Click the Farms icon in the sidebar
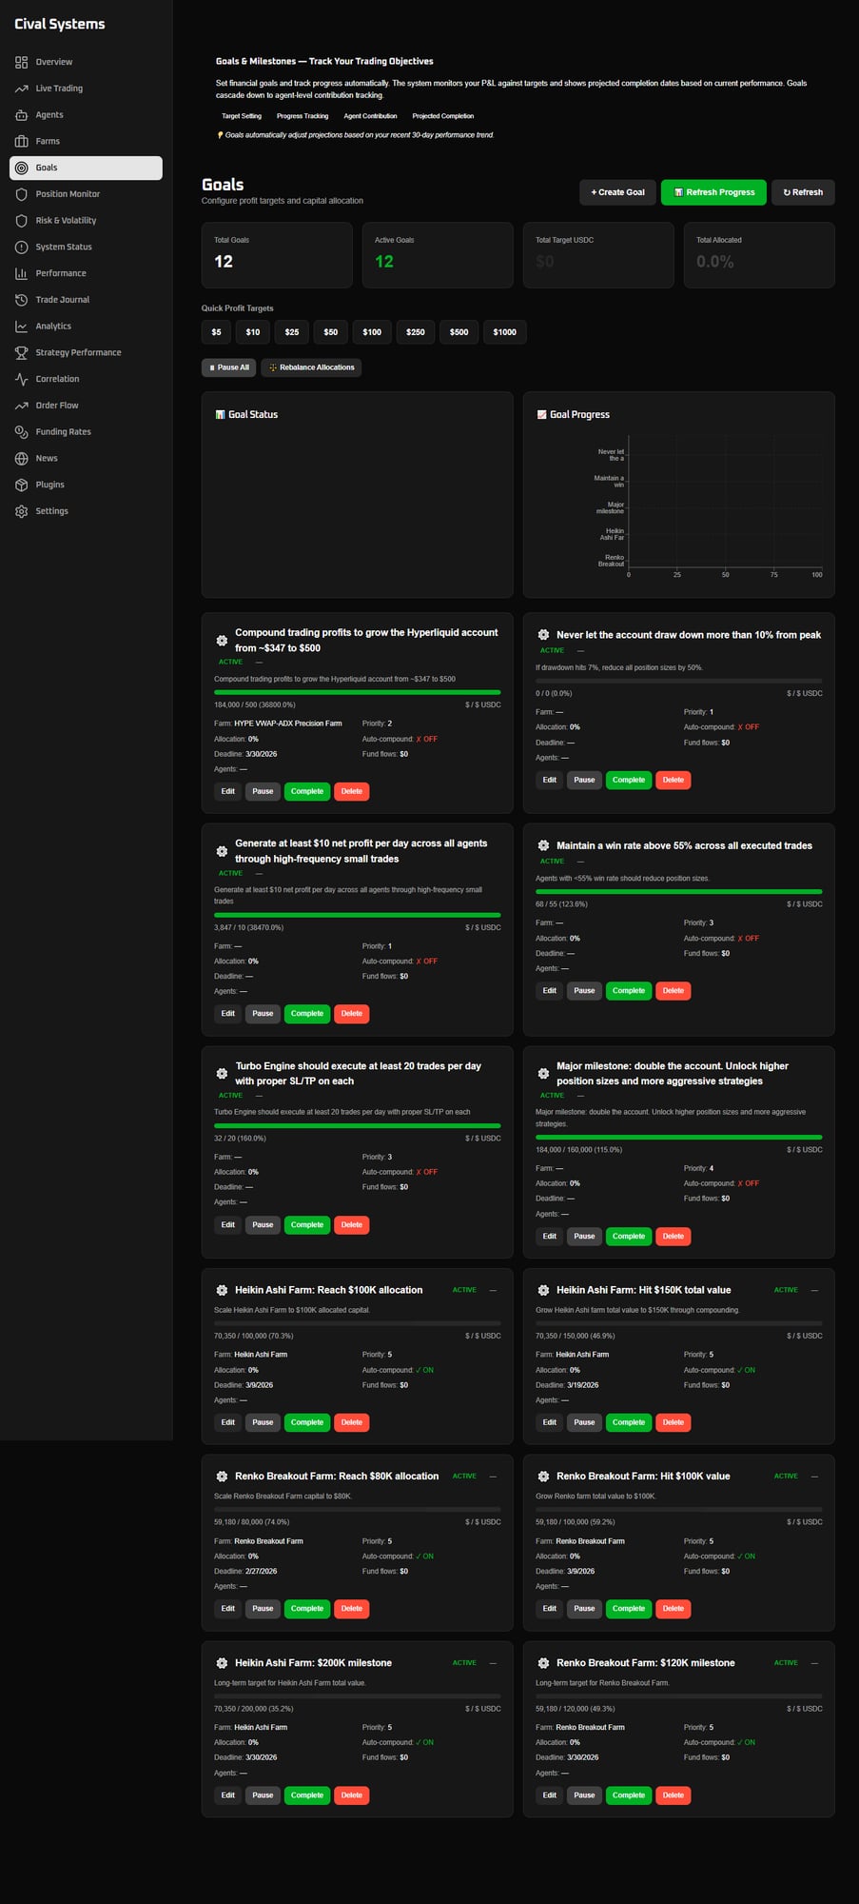Image resolution: width=859 pixels, height=1904 pixels. (21, 141)
